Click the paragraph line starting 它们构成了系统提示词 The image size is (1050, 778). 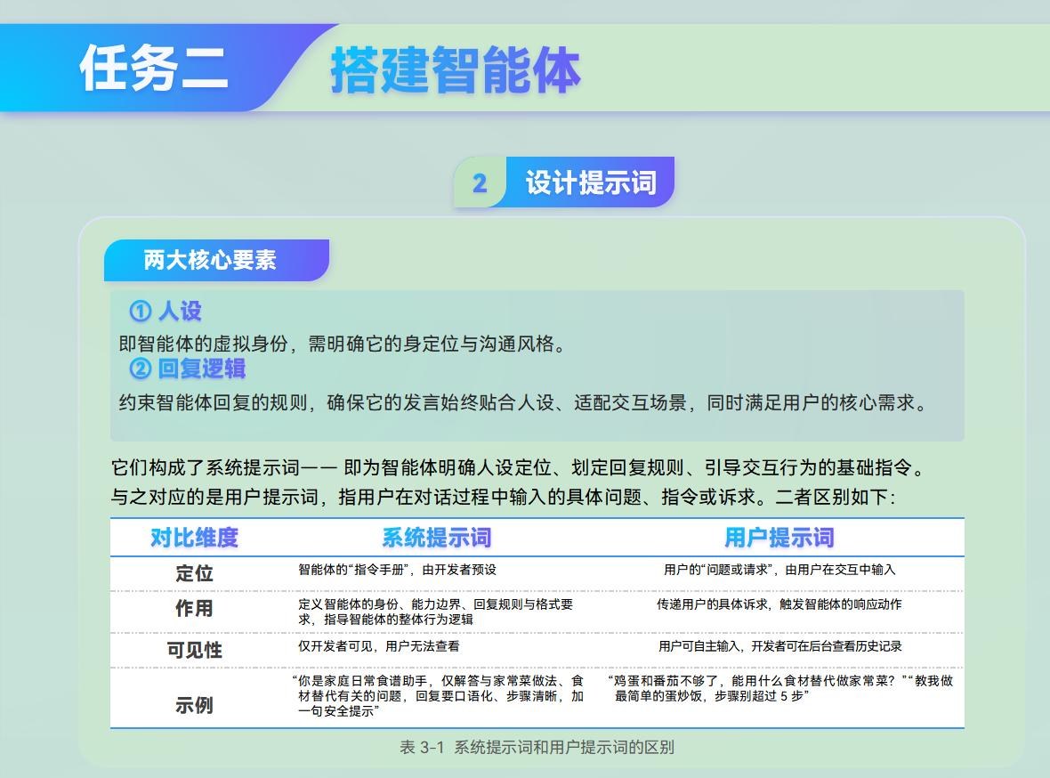pos(518,467)
